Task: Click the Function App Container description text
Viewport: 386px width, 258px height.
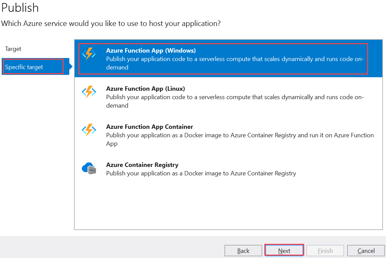Action: [x=240, y=139]
